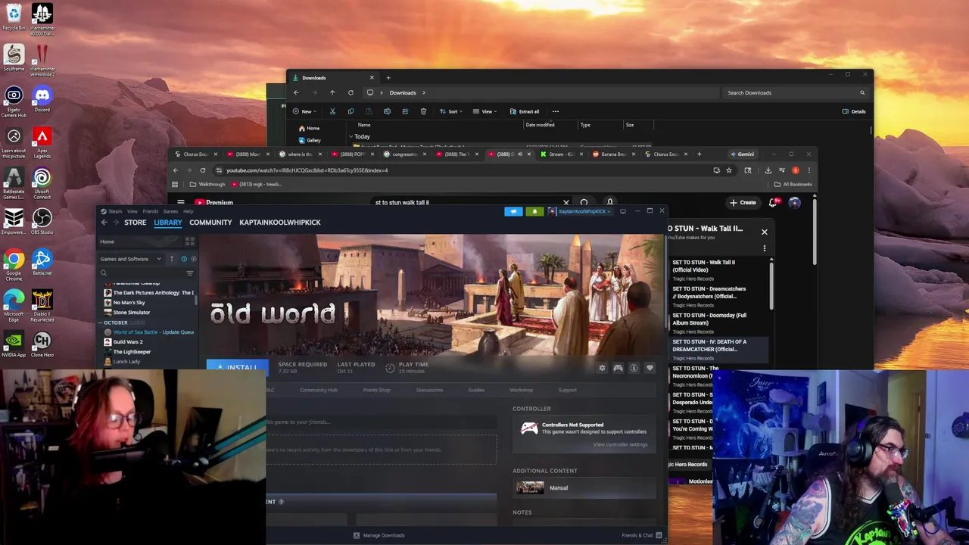Open Sort dropdown in File Explorer
This screenshot has width=969, height=545.
[x=450, y=111]
